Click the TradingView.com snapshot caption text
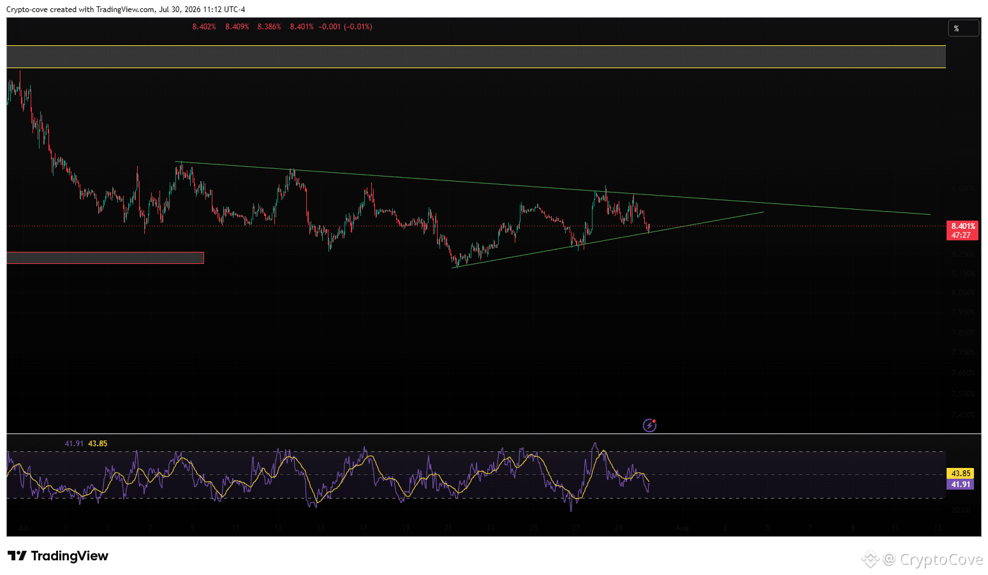Image resolution: width=988 pixels, height=575 pixels. pos(126,10)
